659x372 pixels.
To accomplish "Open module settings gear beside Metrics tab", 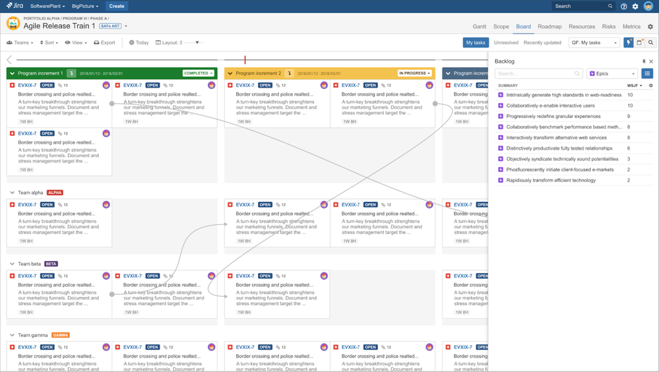I will [650, 26].
